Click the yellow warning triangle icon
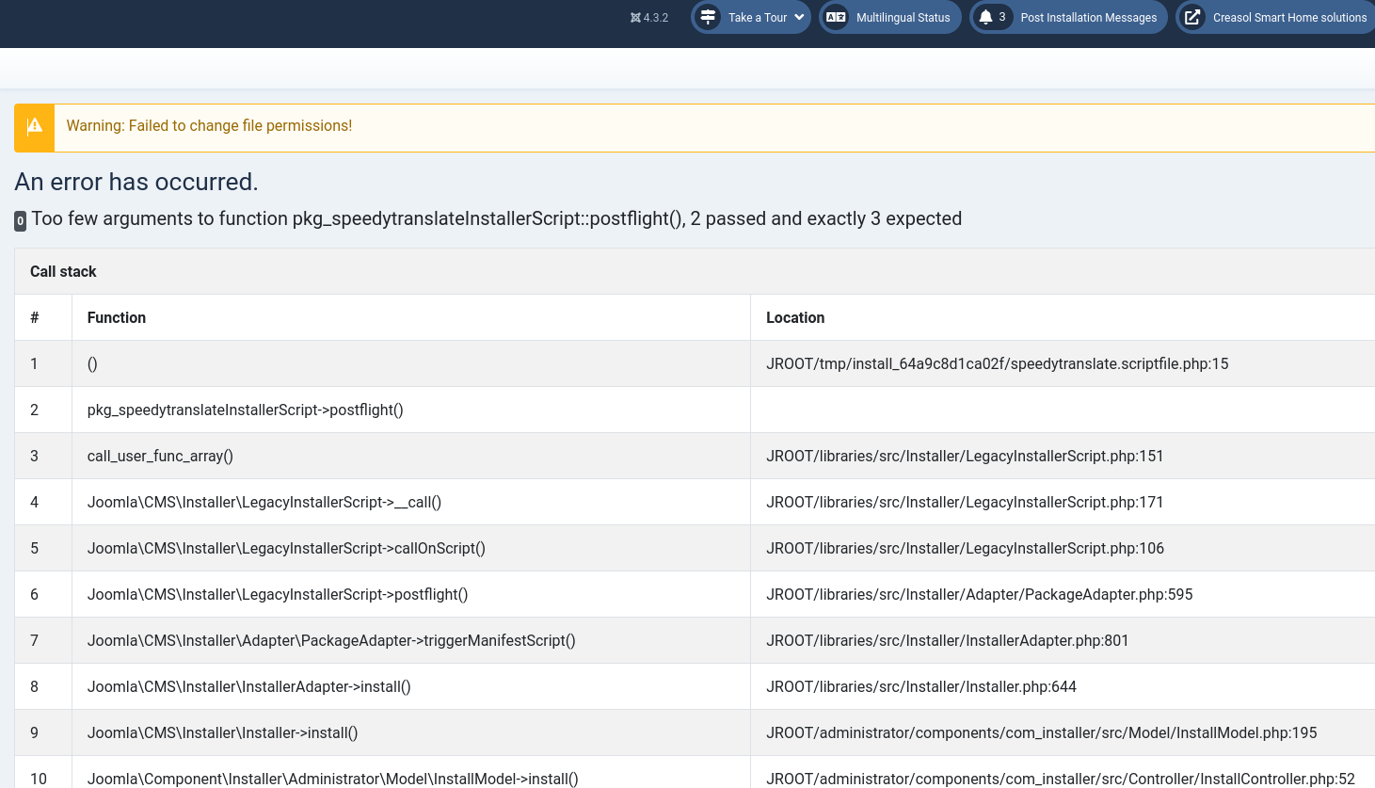 coord(35,126)
